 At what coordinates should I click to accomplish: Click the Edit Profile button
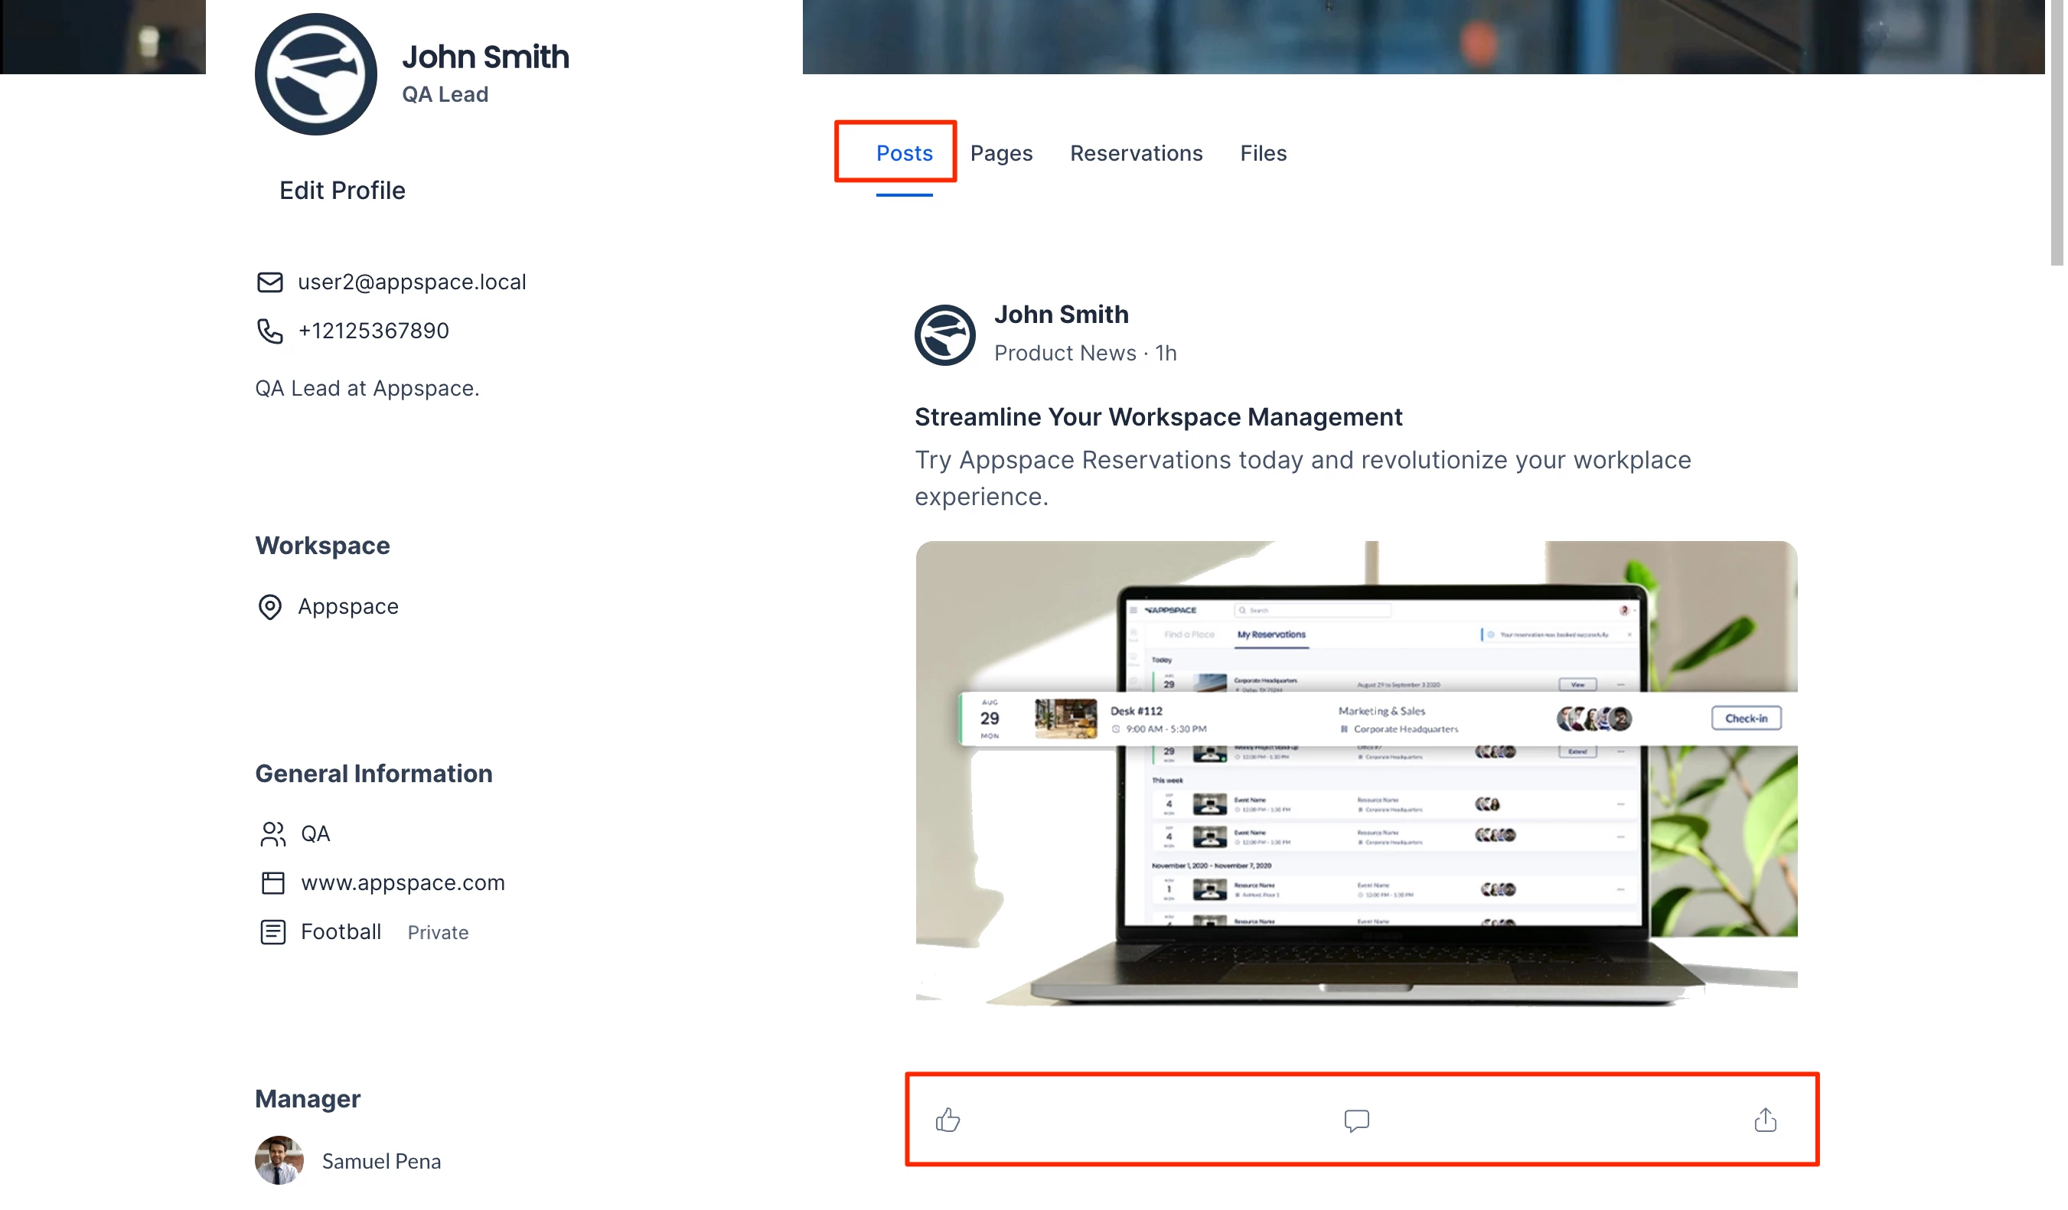pos(342,191)
